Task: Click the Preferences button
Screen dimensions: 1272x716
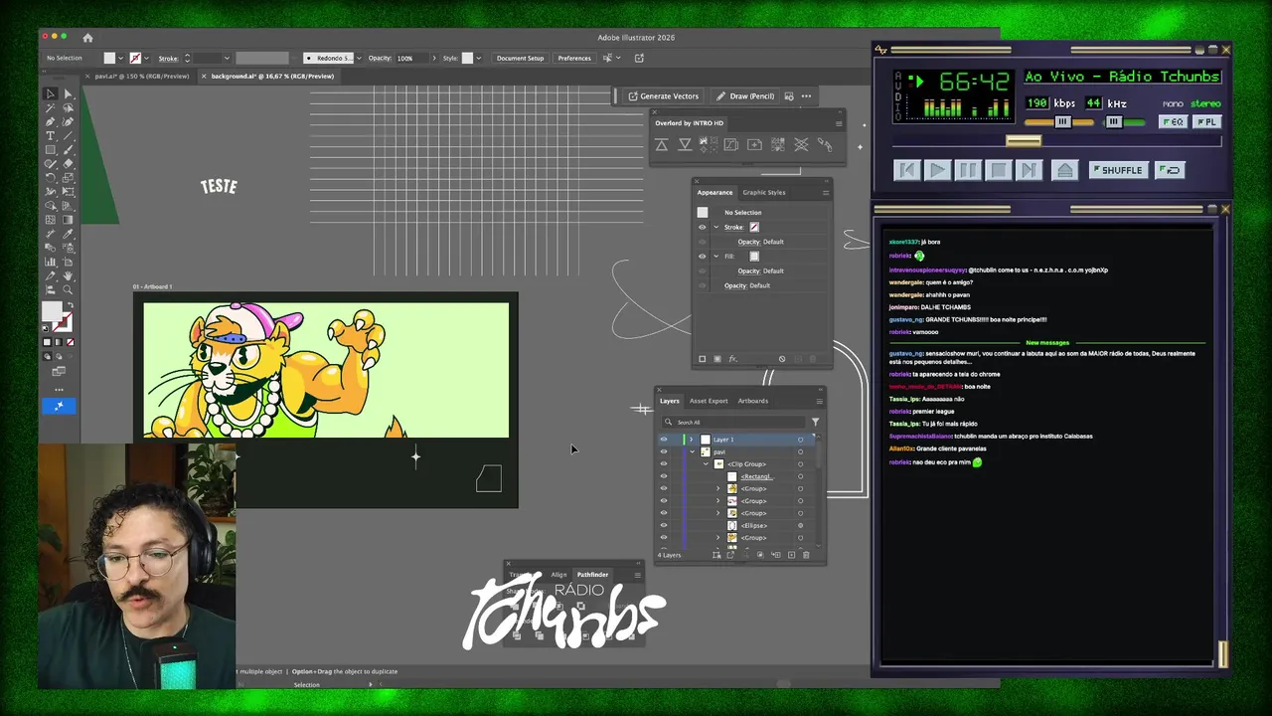Action: click(574, 58)
